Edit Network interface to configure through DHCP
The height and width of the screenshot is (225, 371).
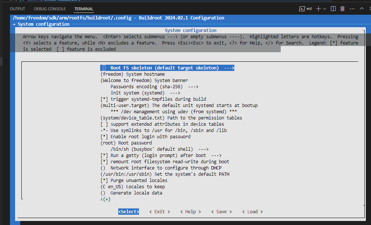tap(161, 168)
